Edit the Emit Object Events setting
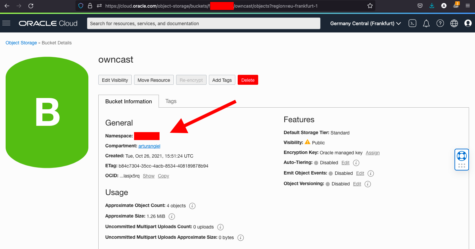Viewport: 475px width, 249px height. (360, 173)
